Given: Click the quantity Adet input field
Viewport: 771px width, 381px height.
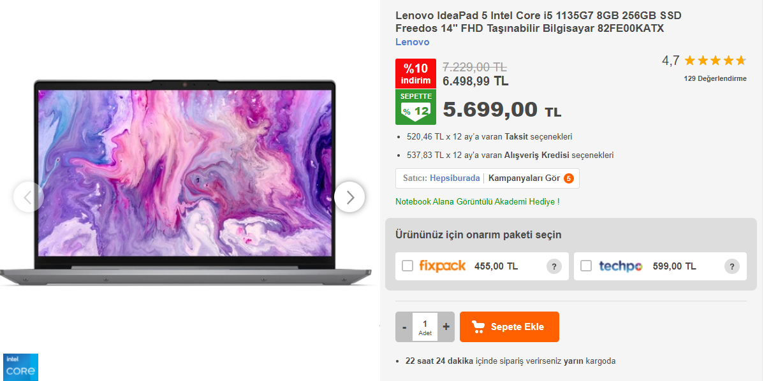Looking at the screenshot, I should tap(425, 327).
